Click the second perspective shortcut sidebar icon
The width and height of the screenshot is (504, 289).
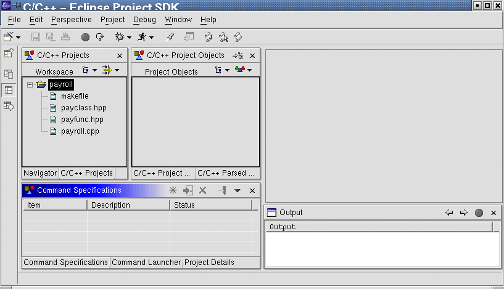click(9, 74)
